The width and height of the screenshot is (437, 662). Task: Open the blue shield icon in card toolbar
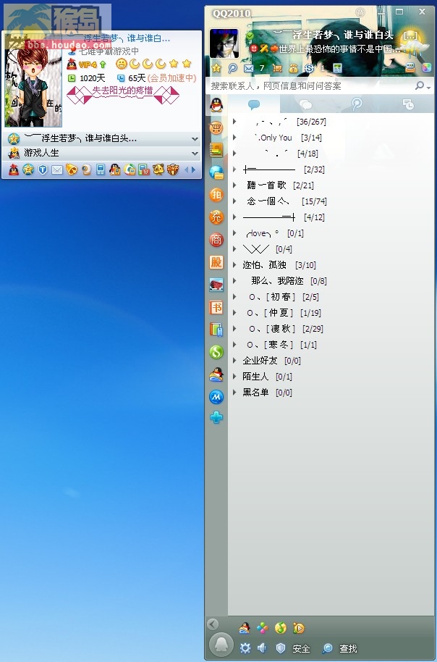pyautogui.click(x=43, y=169)
